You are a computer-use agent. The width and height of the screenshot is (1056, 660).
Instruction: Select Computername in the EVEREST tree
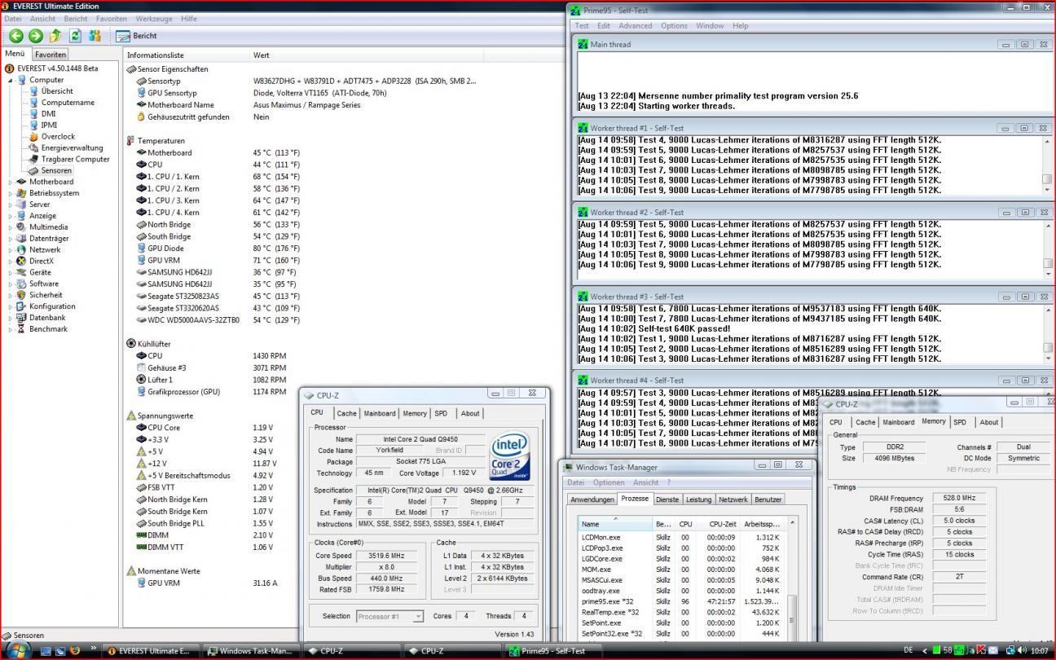[68, 103]
